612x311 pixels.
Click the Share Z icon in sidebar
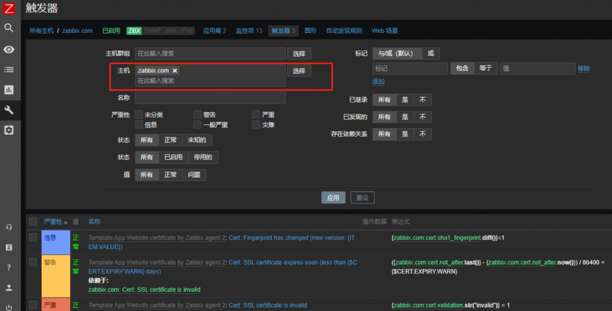pyautogui.click(x=8, y=248)
